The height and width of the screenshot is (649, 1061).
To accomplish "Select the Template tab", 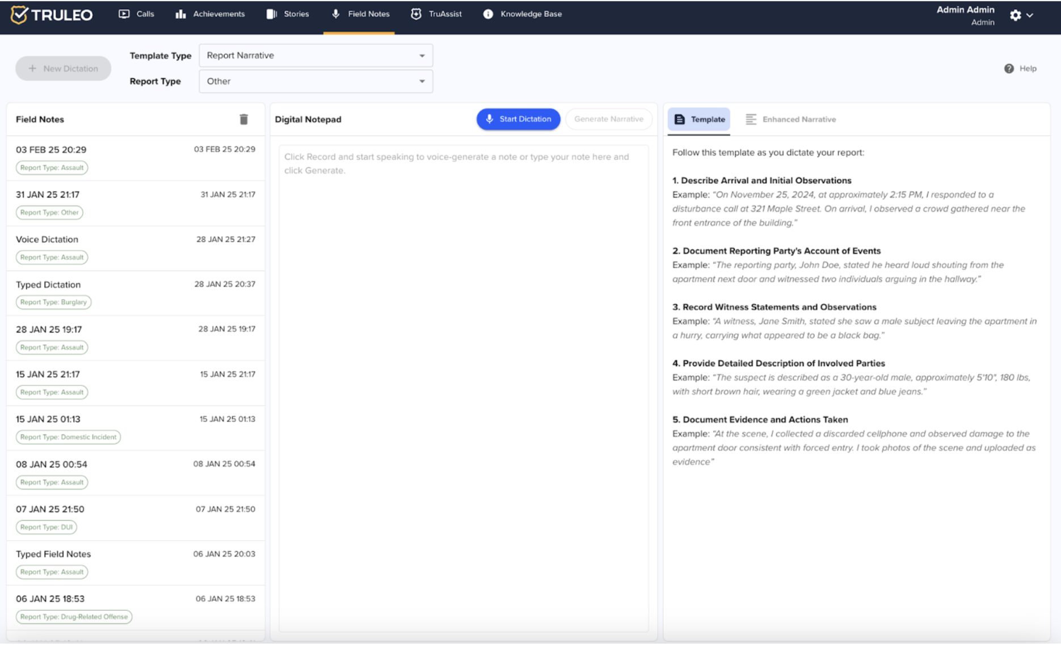I will 699,119.
